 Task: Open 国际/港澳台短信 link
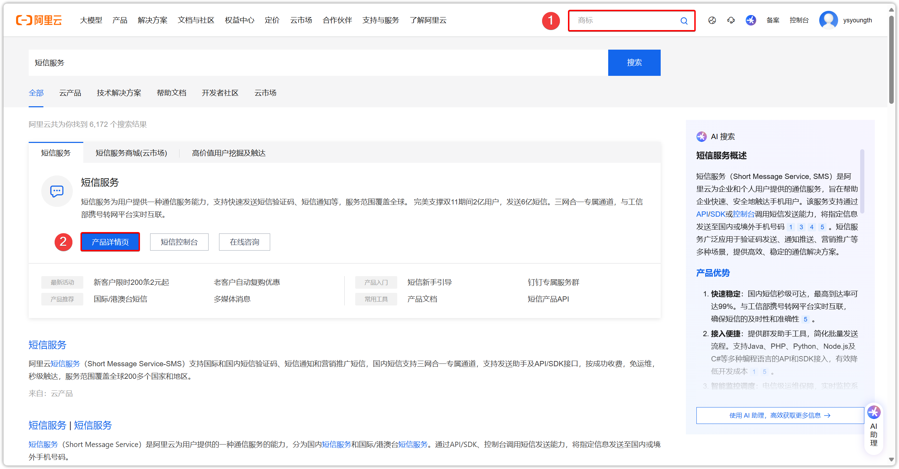point(120,299)
